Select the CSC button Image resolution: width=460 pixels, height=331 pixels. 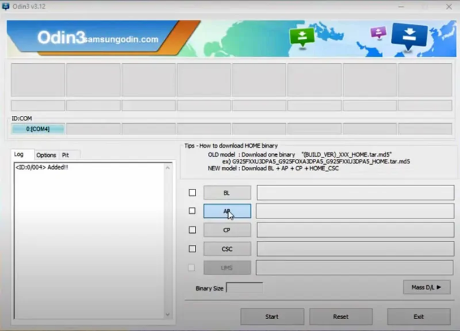[x=227, y=249]
